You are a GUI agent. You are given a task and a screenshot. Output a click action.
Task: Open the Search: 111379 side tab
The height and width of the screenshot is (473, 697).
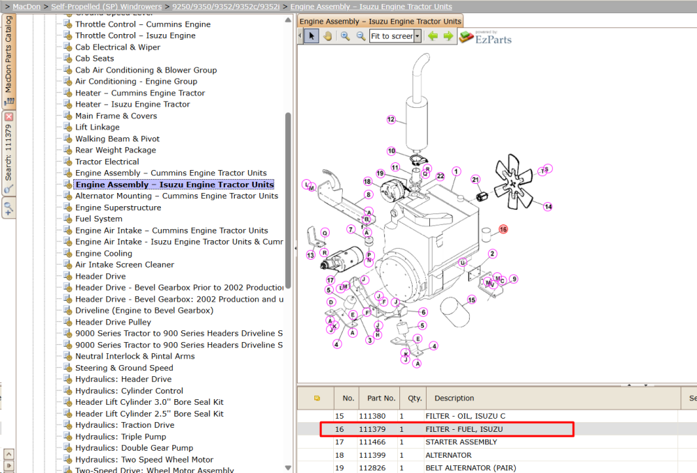pyautogui.click(x=8, y=153)
